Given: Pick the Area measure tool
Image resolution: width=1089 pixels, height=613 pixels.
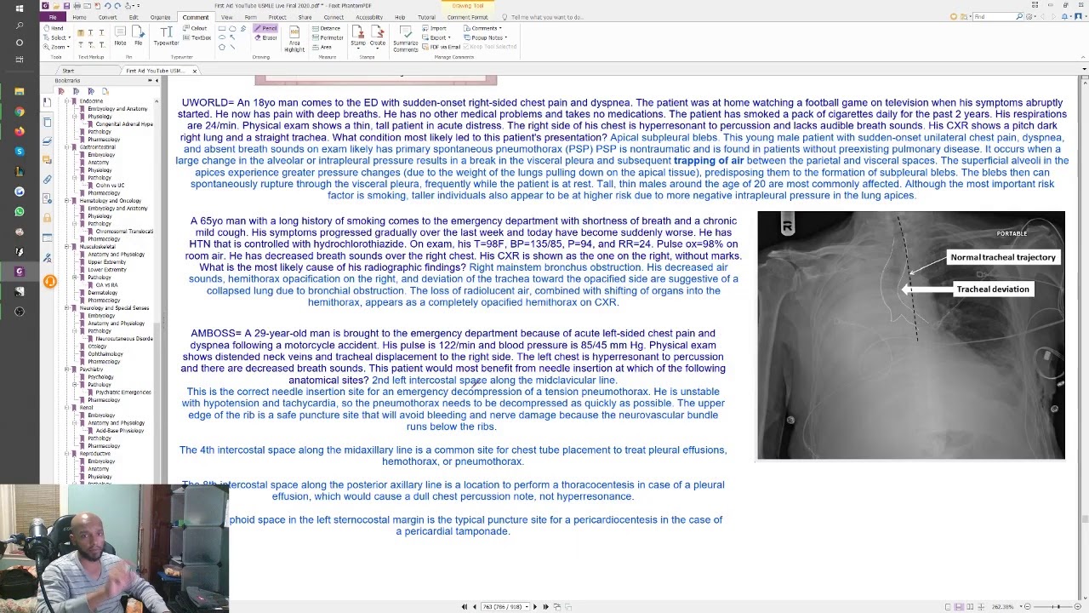Looking at the screenshot, I should [322, 47].
